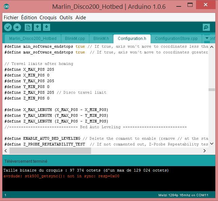Click the vertical scrollbar thumb

click(x=212, y=90)
